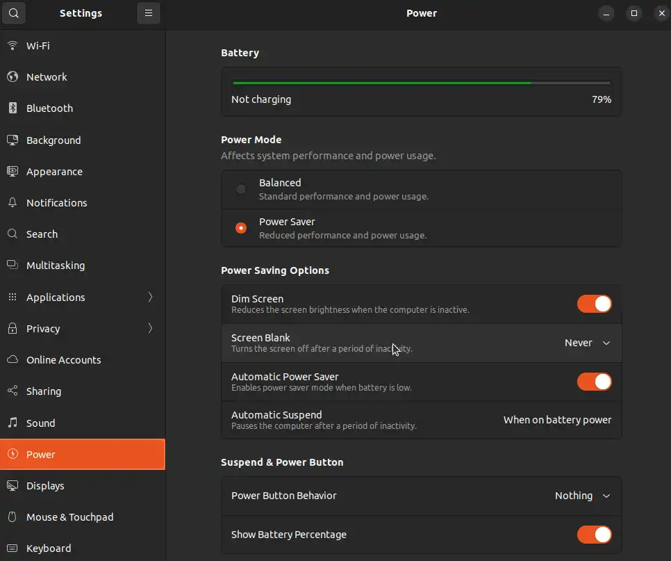Open the Displays settings panel
This screenshot has width=671, height=561.
pos(45,486)
